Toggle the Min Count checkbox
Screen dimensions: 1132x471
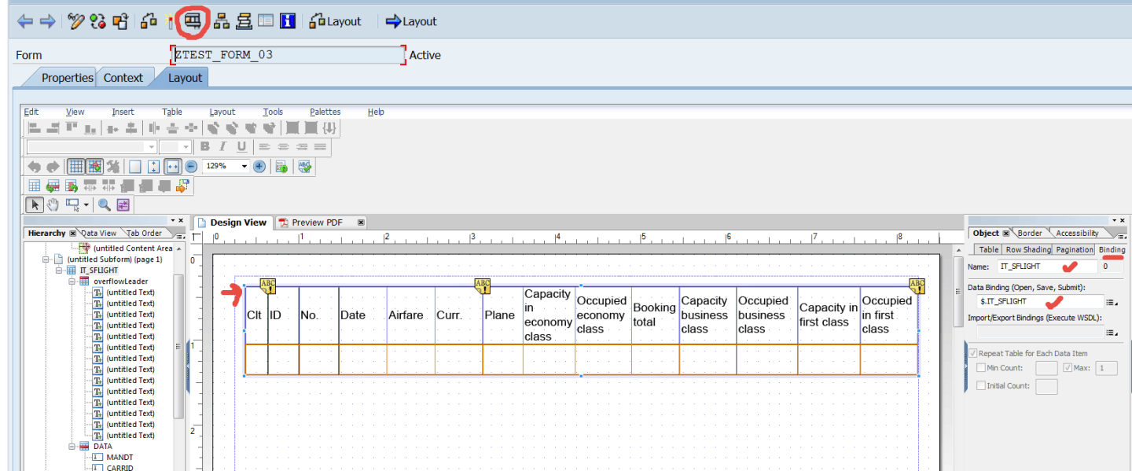[980, 368]
